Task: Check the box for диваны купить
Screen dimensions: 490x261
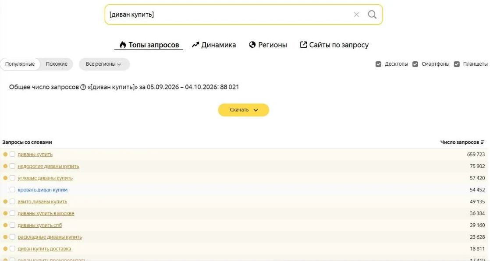Action: pyautogui.click(x=13, y=154)
